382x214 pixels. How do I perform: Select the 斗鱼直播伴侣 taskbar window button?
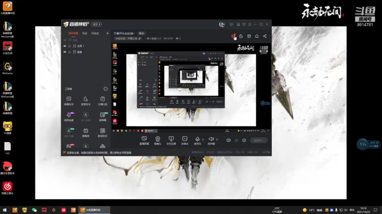coord(94,210)
